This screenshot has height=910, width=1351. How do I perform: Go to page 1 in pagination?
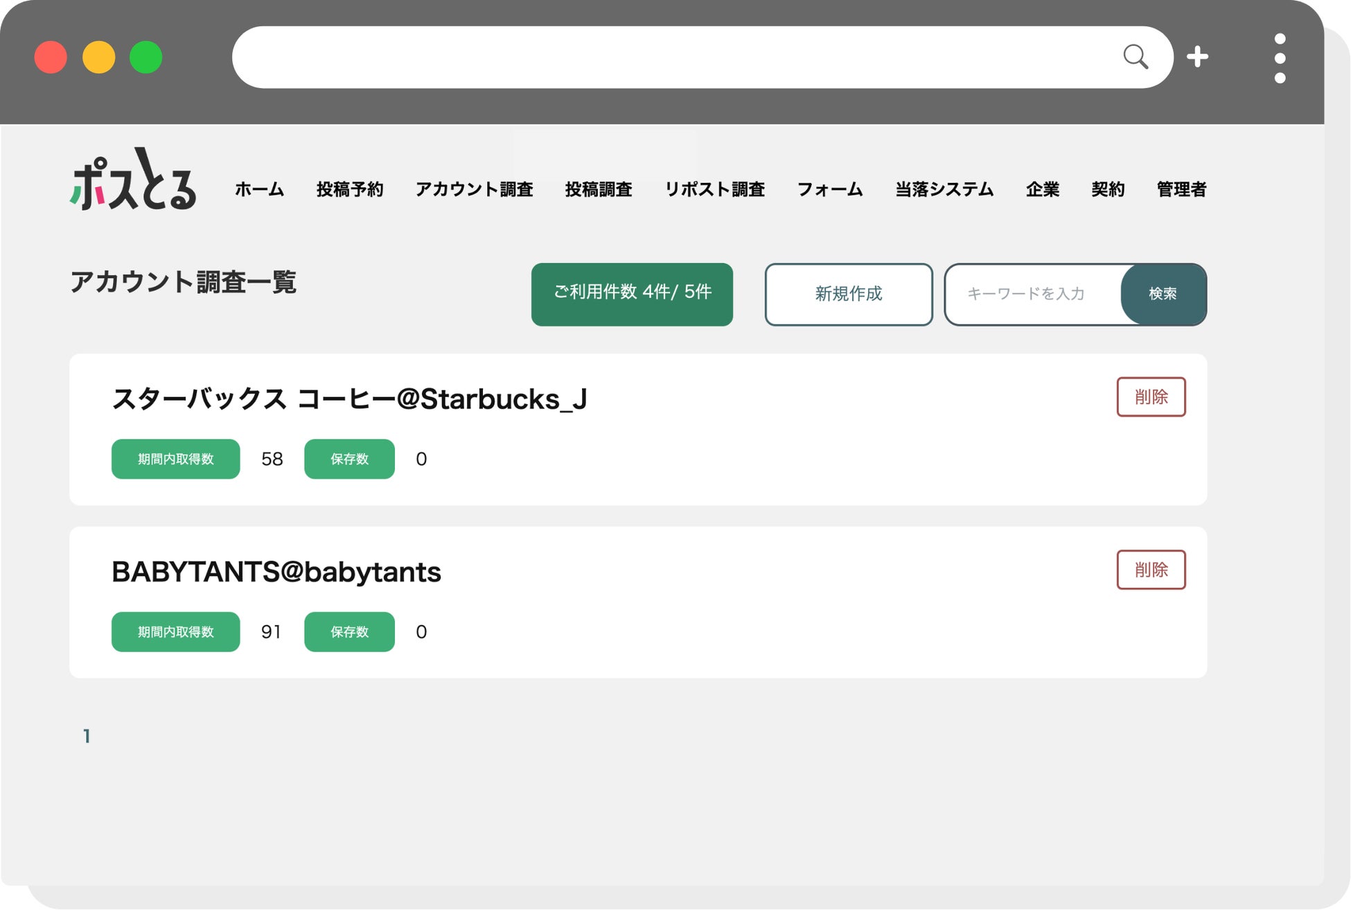pyautogui.click(x=87, y=736)
